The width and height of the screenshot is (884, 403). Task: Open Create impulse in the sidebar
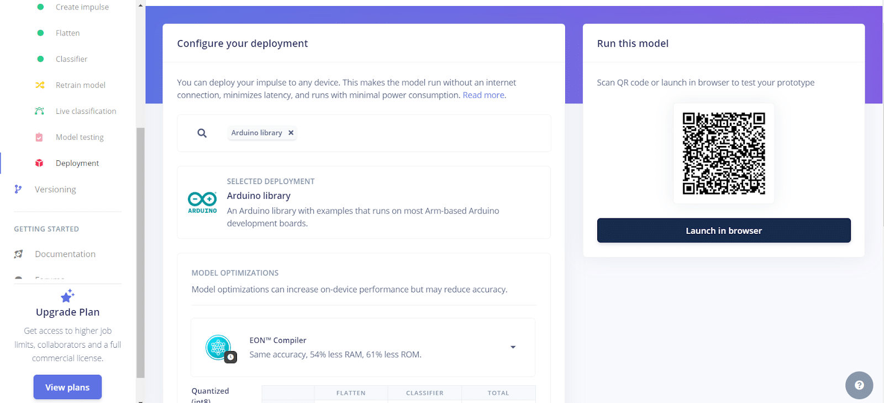(82, 7)
